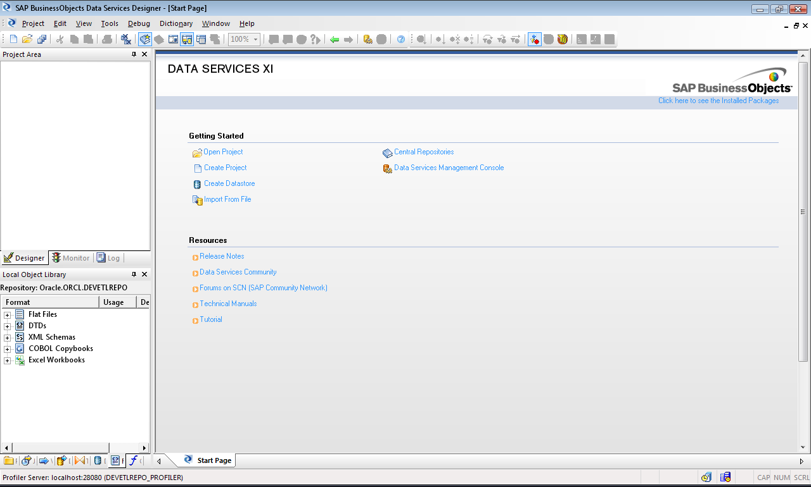Viewport: 811px width, 487px height.
Task: Open the View menu
Action: 84,23
